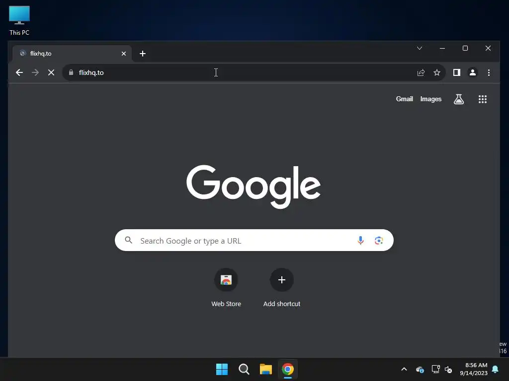Click the Chrome taskbar icon
The width and height of the screenshot is (509, 381).
[288, 369]
